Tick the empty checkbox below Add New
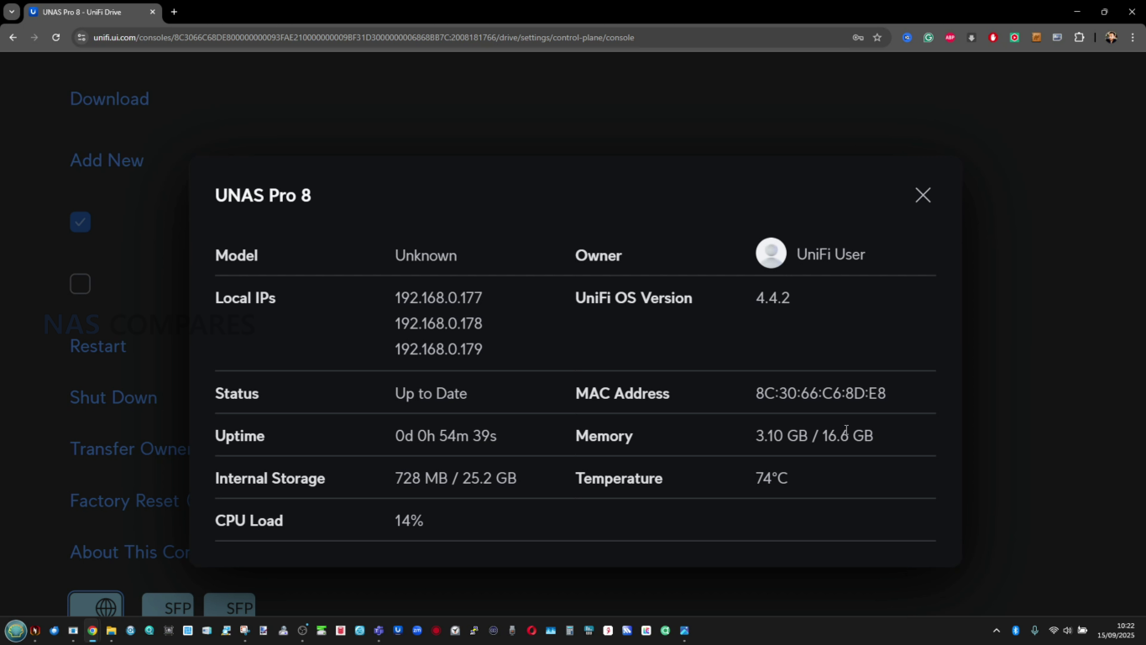The image size is (1146, 645). [80, 284]
